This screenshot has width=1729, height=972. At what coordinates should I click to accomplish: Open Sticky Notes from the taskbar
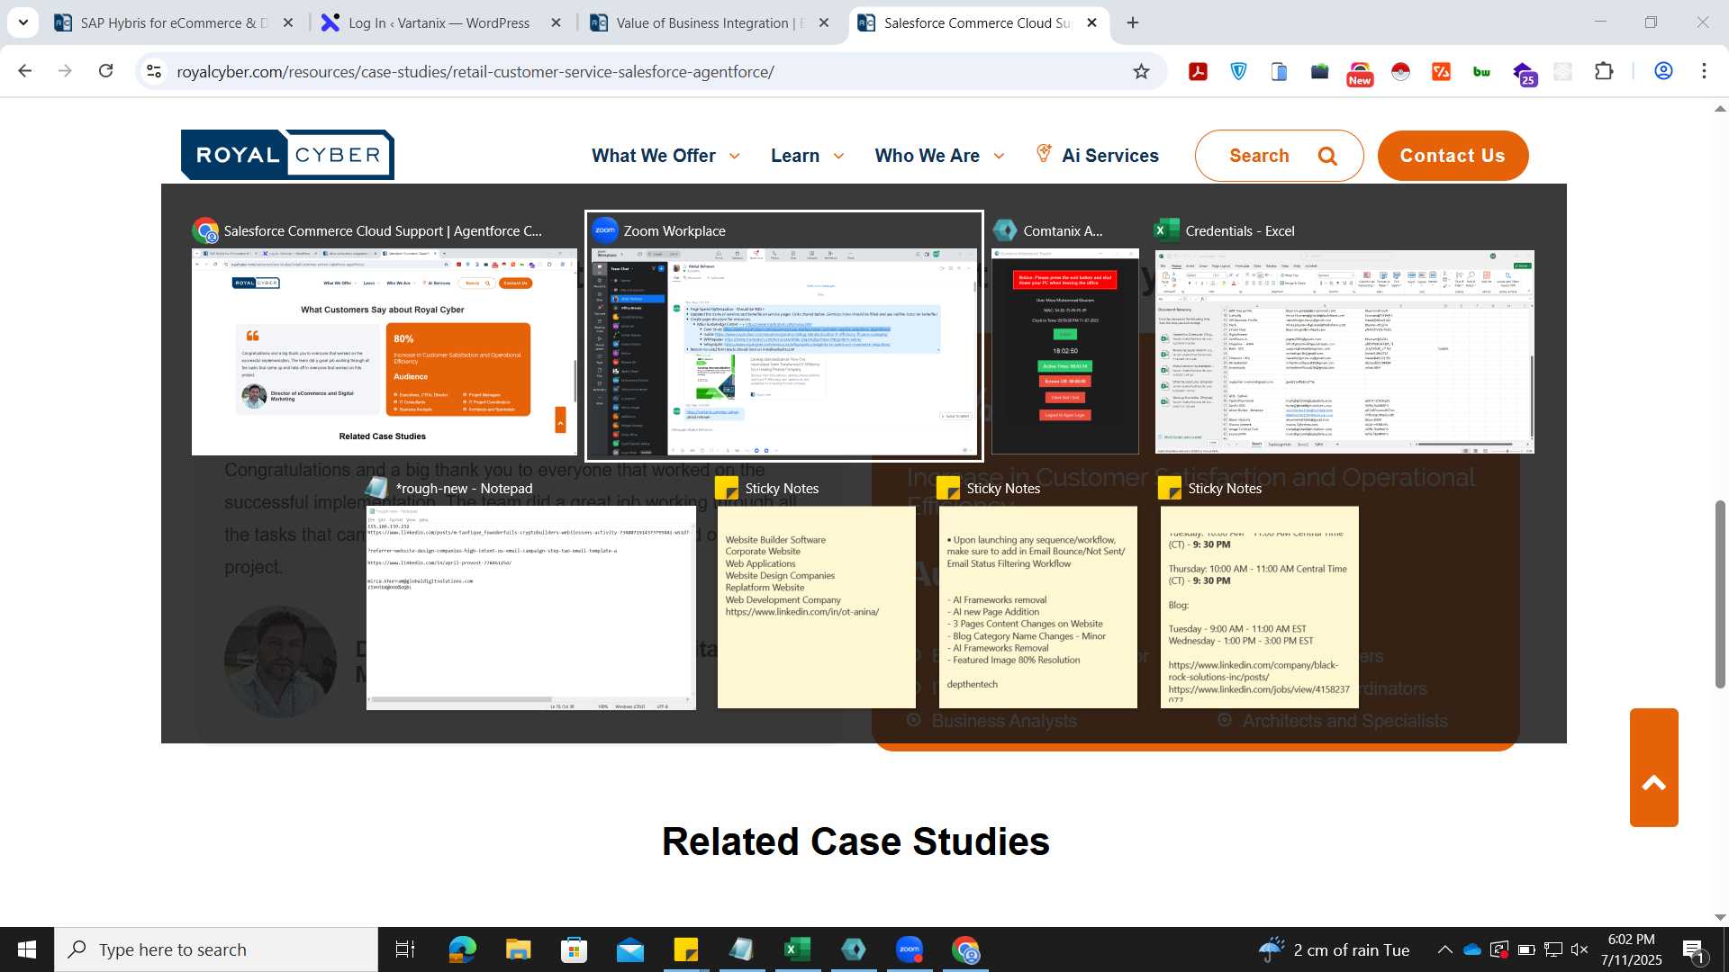685,949
